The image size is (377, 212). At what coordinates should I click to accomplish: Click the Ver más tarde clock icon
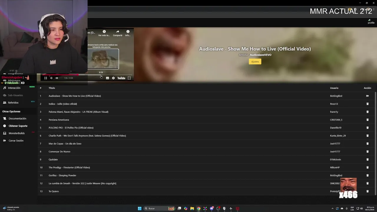click(x=104, y=32)
